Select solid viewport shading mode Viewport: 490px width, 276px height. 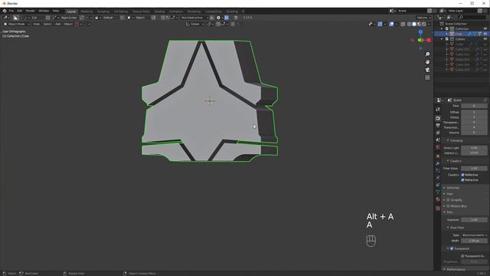(414, 24)
